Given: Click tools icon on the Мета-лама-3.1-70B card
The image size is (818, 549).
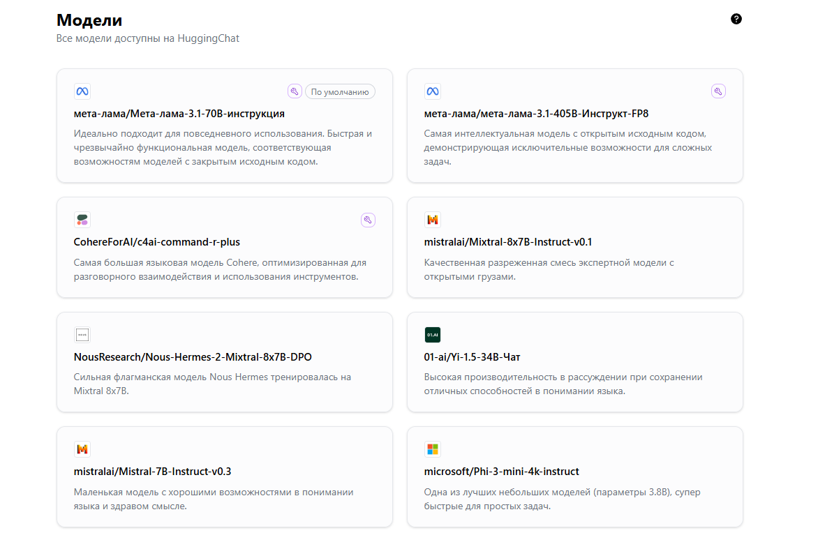Looking at the screenshot, I should pyautogui.click(x=295, y=91).
